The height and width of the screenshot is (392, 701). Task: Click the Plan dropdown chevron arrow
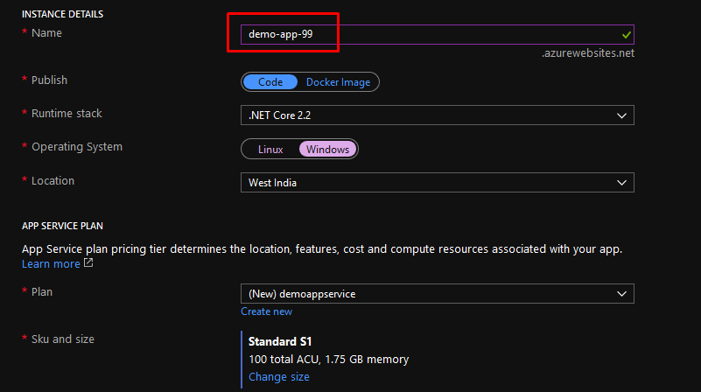(x=621, y=294)
